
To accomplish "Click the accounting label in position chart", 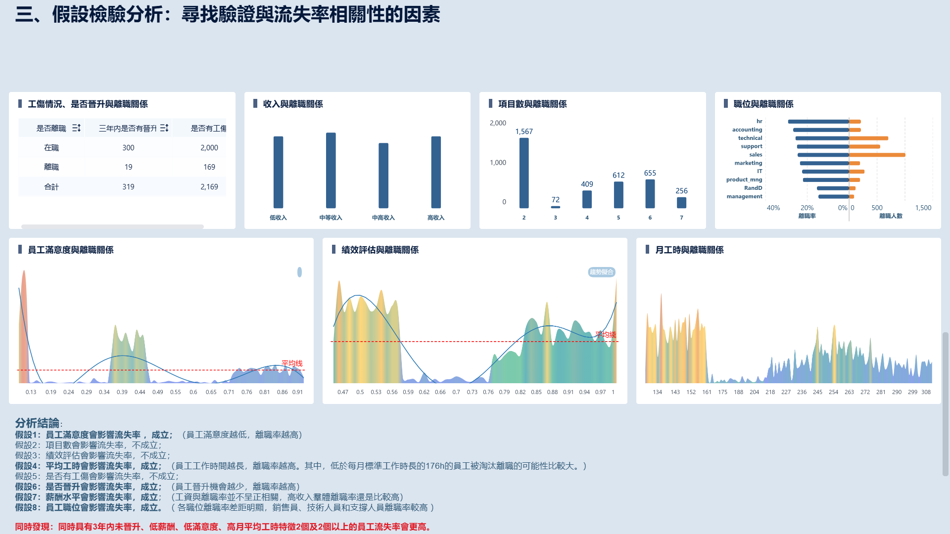I will pyautogui.click(x=747, y=130).
